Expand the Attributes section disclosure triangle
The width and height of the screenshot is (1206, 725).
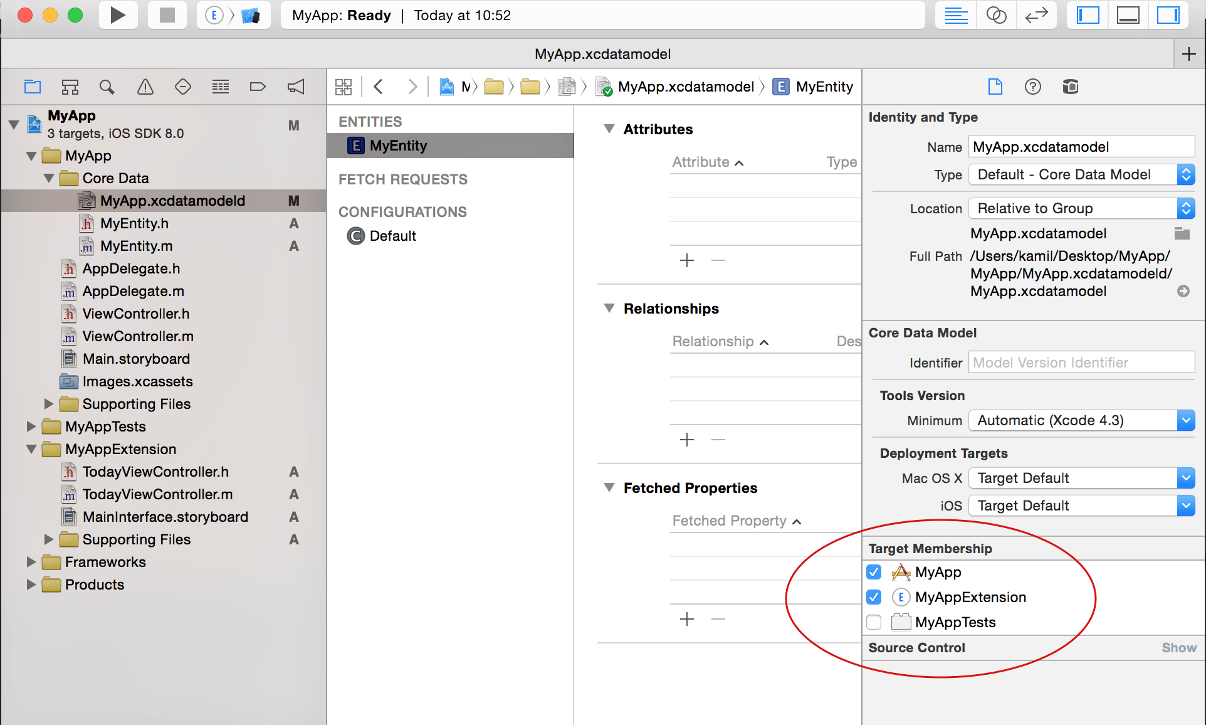click(607, 129)
